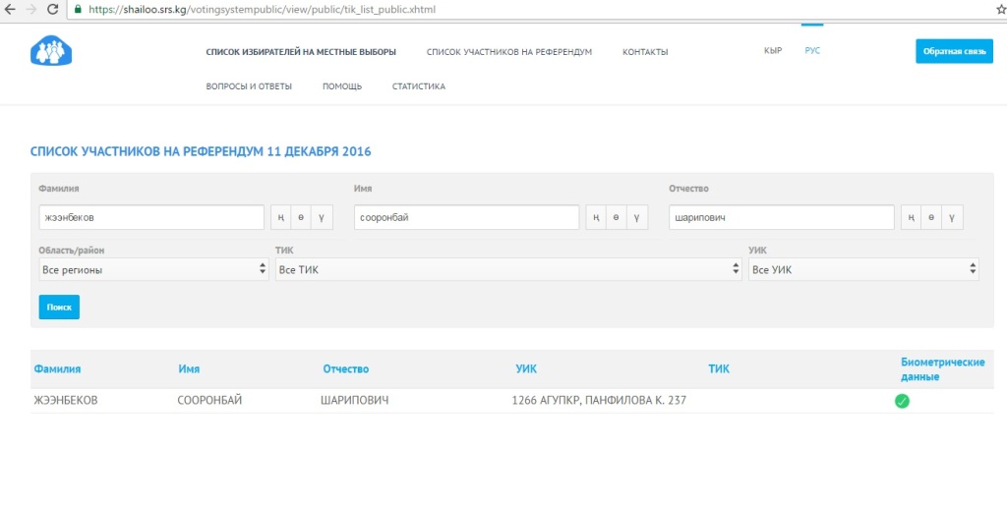Reload the page with the refresh icon
Image resolution: width=1007 pixels, height=505 pixels.
click(x=55, y=9)
